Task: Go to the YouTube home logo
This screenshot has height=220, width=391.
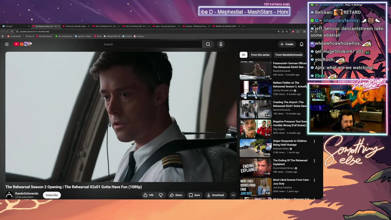Action: tap(23, 44)
